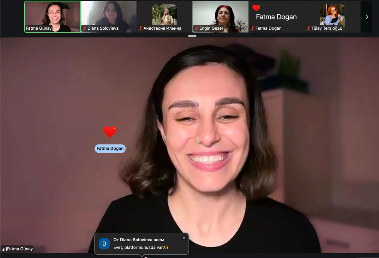Select Tülay TerzioğLu's participant thumbnail
The image size is (379, 258).
tap(332, 17)
